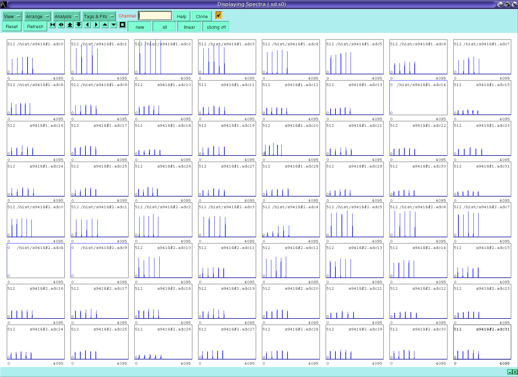Select the s9418#2.adc10 spectrum plot

pyautogui.click(x=163, y=261)
